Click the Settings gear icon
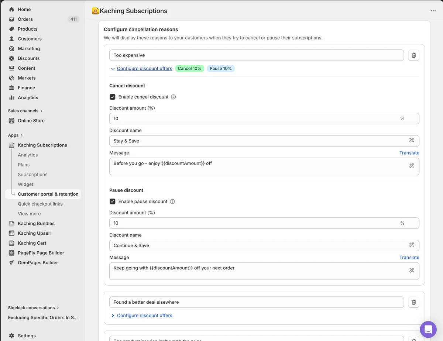443x341 pixels. tap(11, 336)
